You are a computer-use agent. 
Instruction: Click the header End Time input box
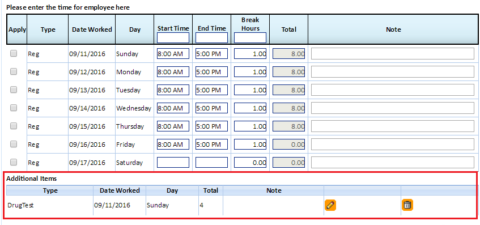[211, 37]
